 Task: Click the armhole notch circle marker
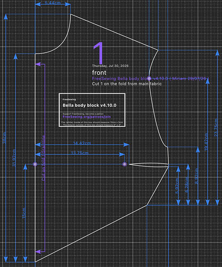pos(149,78)
